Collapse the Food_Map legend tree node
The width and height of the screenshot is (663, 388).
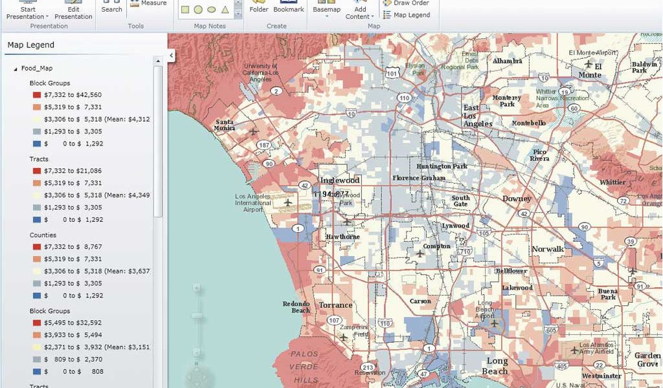click(16, 69)
